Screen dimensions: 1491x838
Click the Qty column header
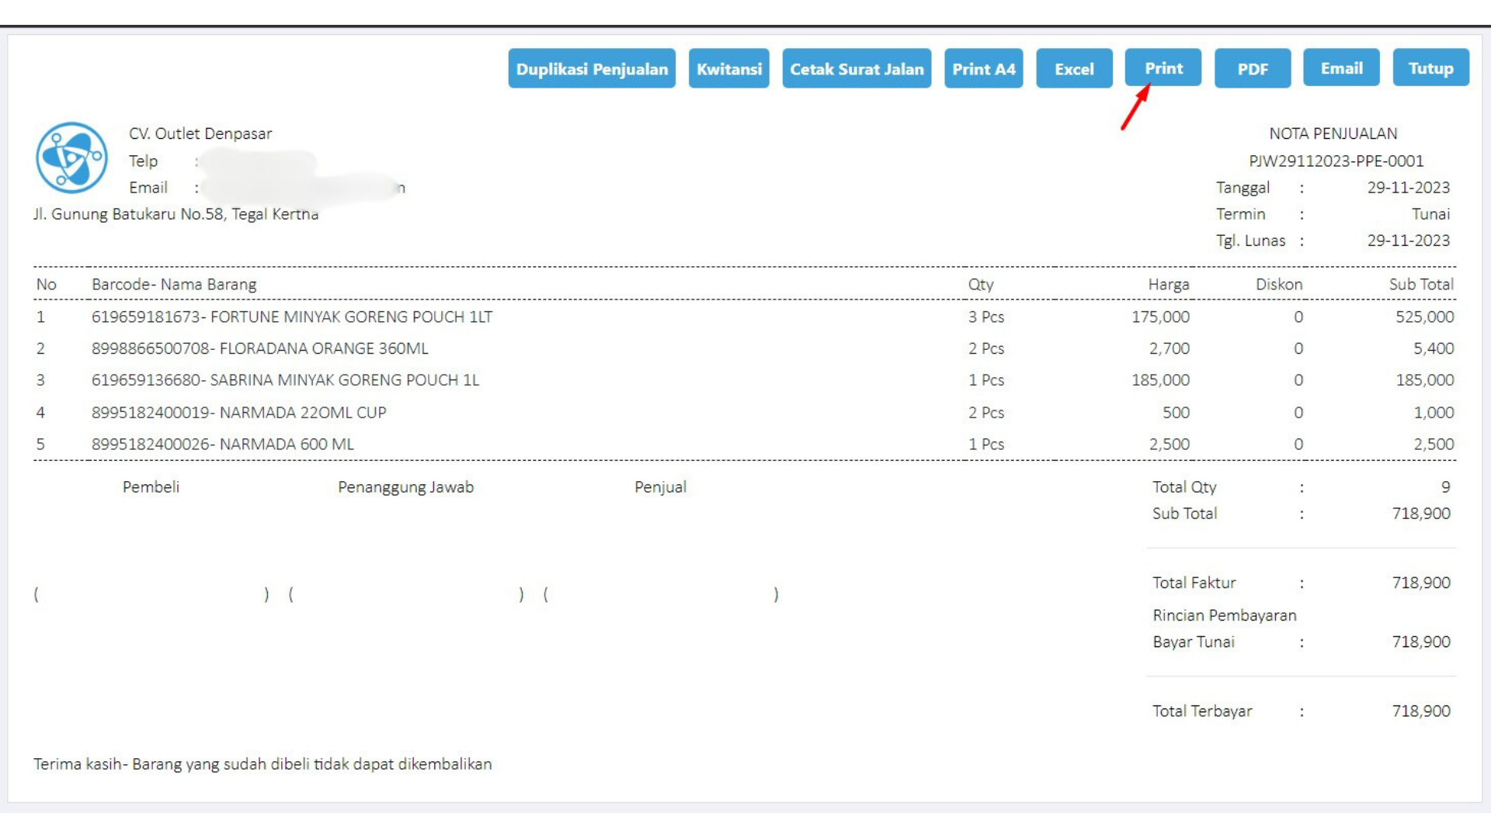click(981, 284)
